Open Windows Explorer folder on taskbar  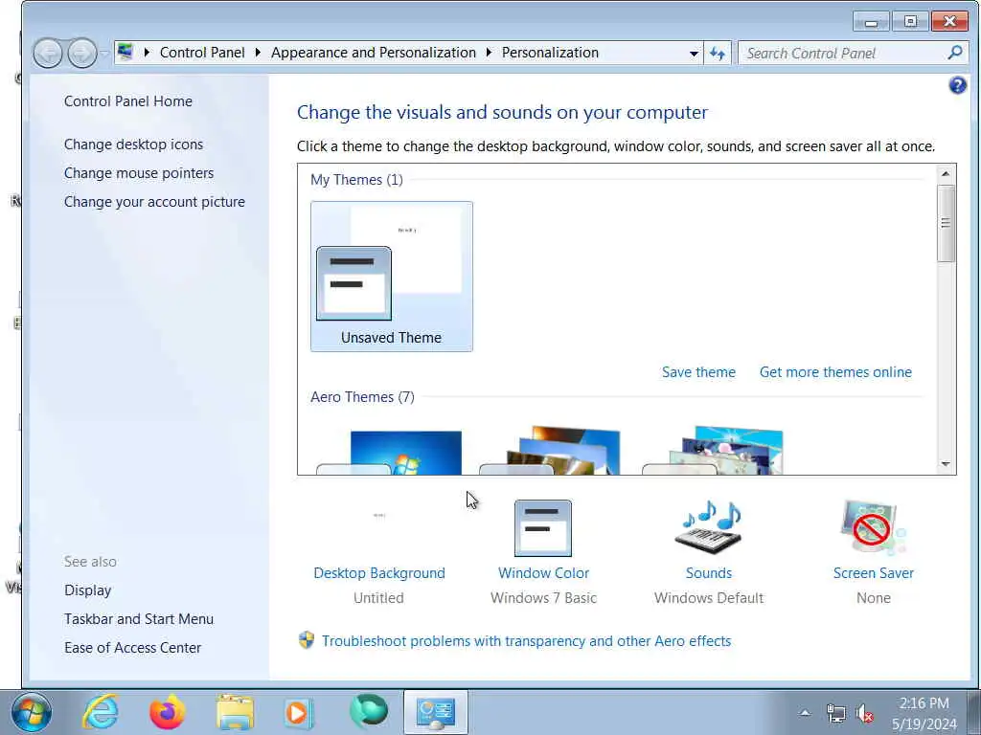pos(235,712)
